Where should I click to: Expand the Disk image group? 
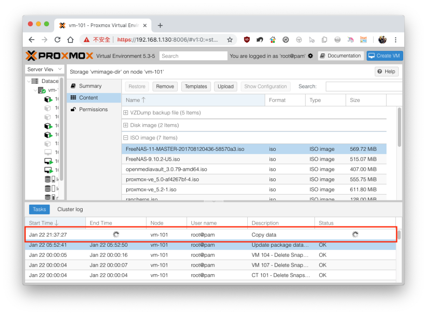point(126,125)
